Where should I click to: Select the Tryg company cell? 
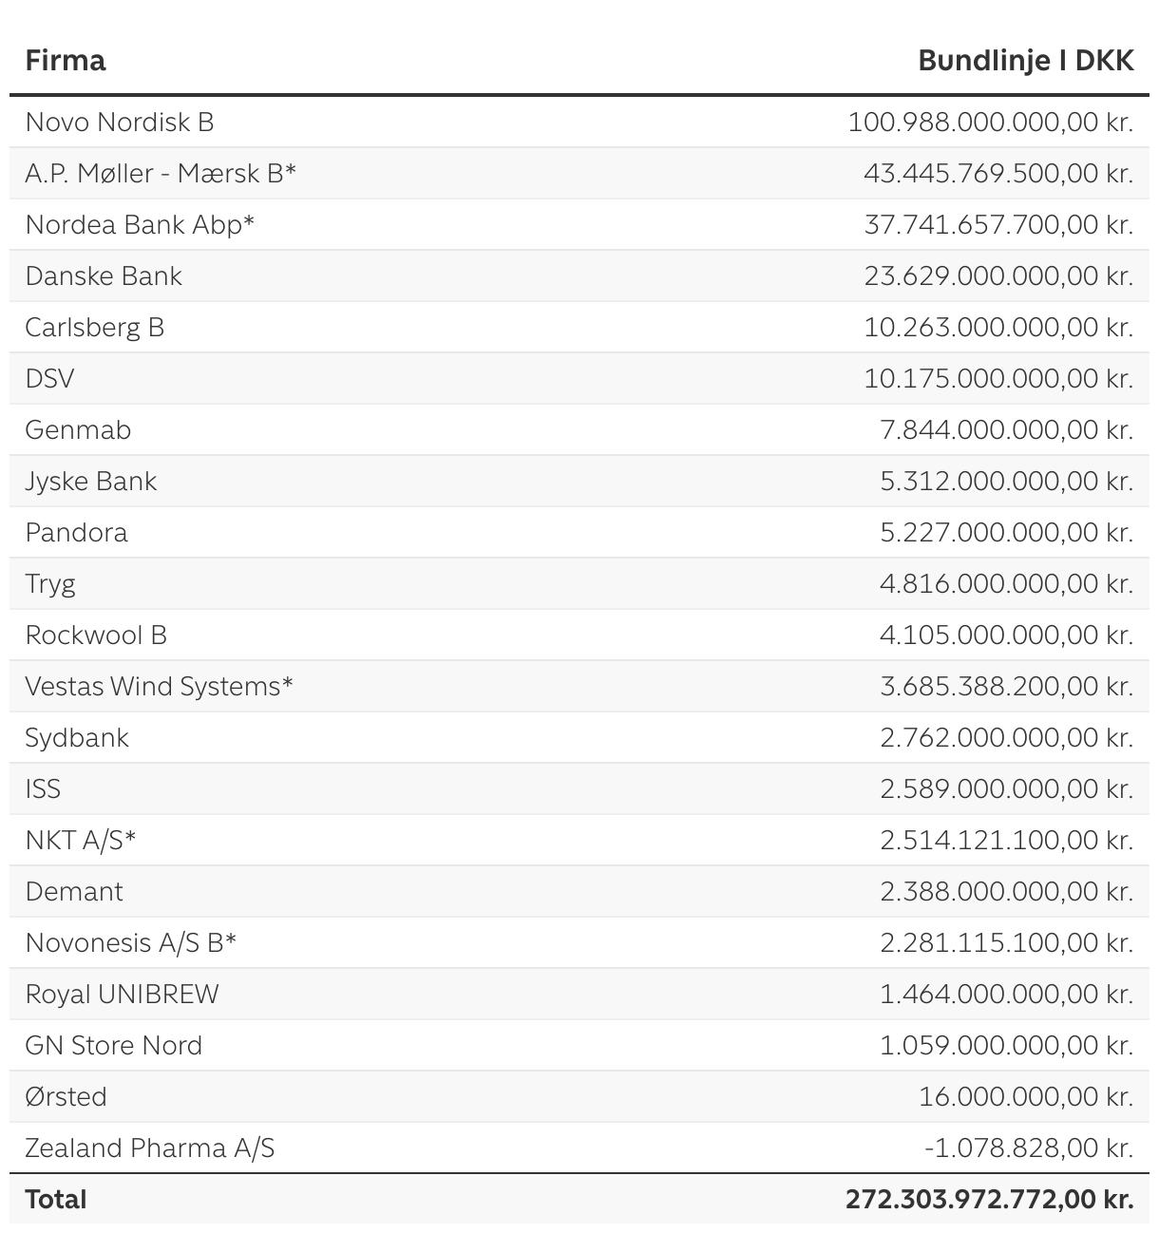click(50, 584)
